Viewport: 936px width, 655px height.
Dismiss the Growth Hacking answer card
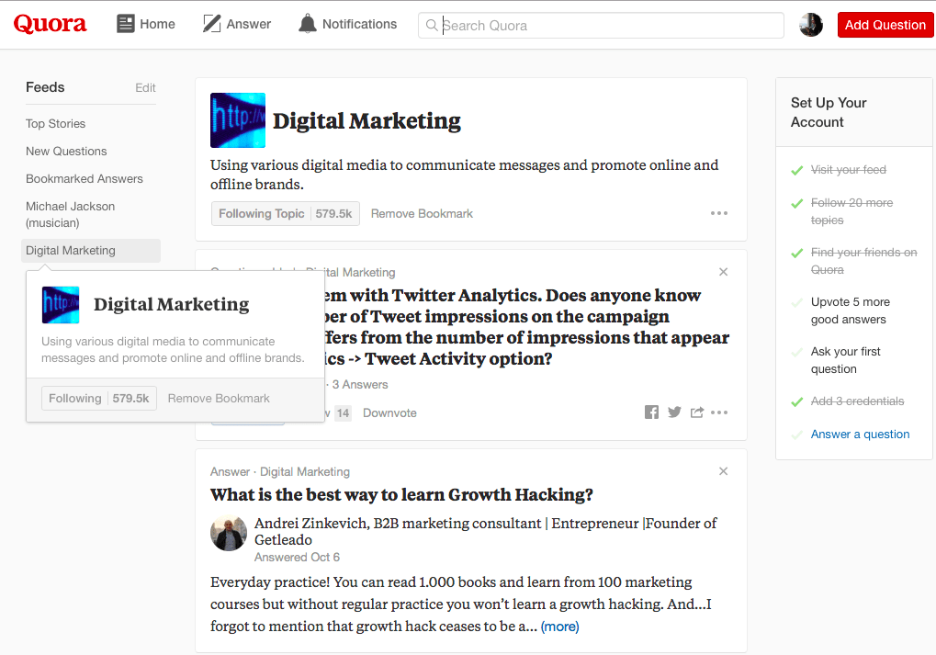click(x=724, y=471)
